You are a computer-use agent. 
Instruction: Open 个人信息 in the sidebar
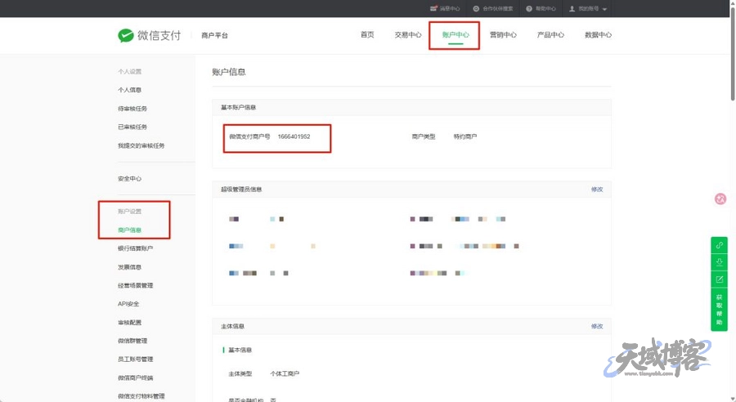coord(129,90)
